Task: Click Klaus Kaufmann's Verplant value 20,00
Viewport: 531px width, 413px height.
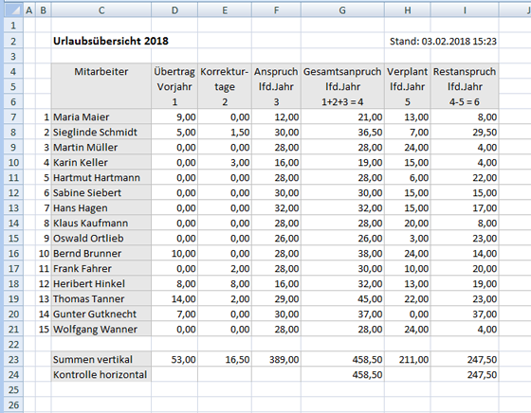Action: click(x=408, y=224)
